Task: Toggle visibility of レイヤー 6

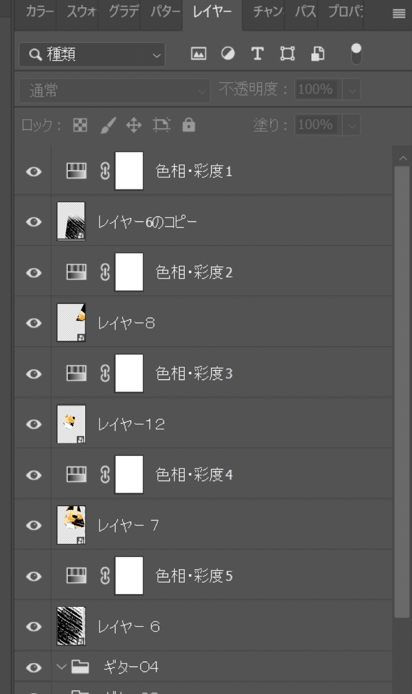Action: click(34, 627)
